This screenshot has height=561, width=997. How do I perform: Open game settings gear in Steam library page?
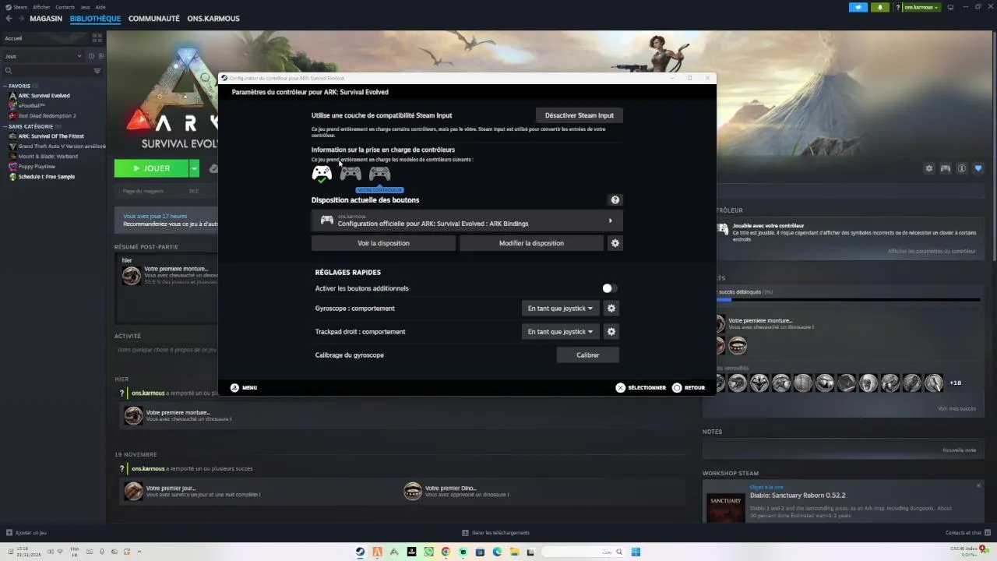click(x=928, y=168)
